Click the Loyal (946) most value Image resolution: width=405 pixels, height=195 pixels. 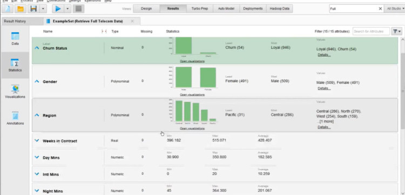pyautogui.click(x=280, y=48)
